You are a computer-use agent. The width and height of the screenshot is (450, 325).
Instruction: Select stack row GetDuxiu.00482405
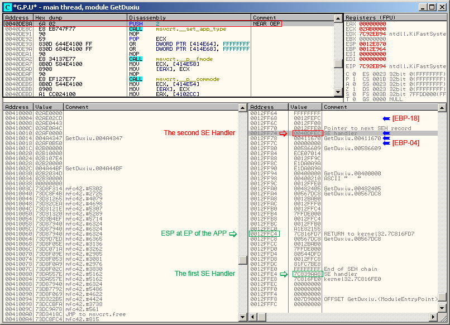coord(343,189)
